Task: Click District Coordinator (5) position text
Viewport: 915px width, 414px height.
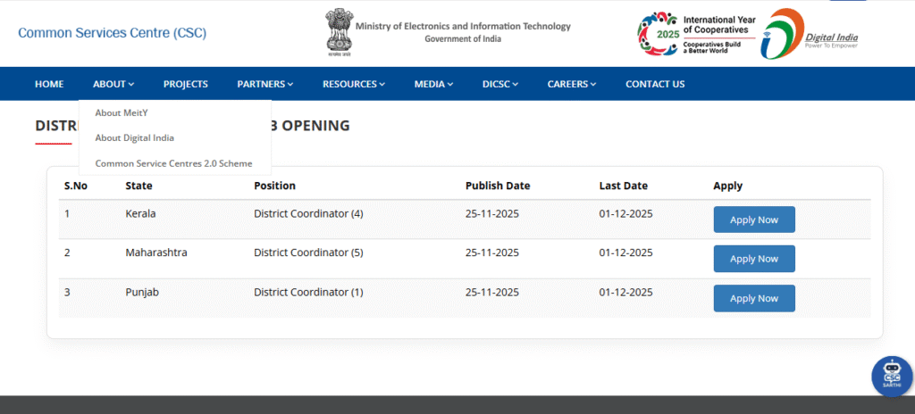Action: click(x=308, y=253)
